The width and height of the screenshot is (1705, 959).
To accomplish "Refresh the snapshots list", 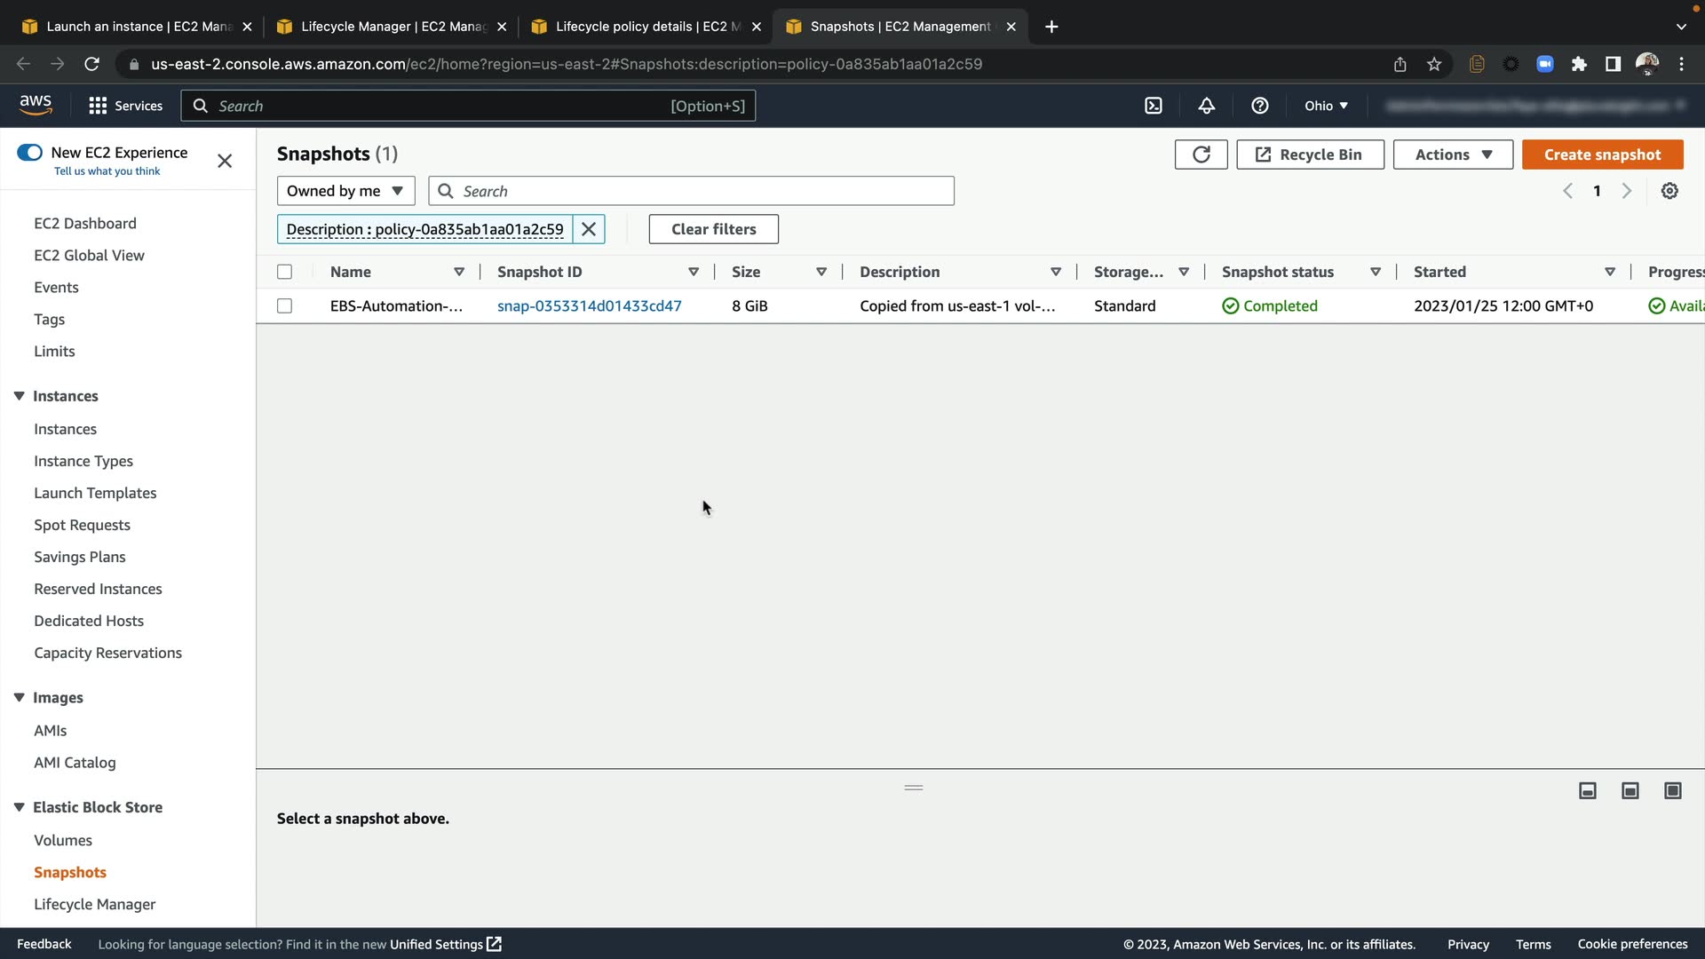I will click(x=1201, y=155).
